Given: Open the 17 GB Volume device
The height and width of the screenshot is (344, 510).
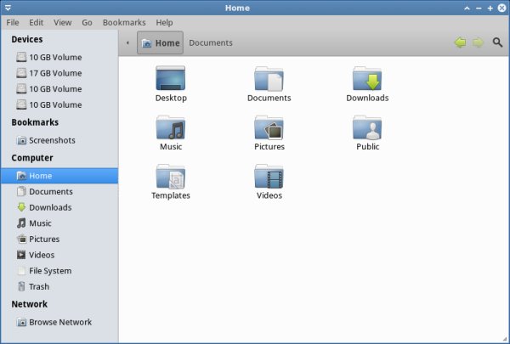Looking at the screenshot, I should (54, 73).
